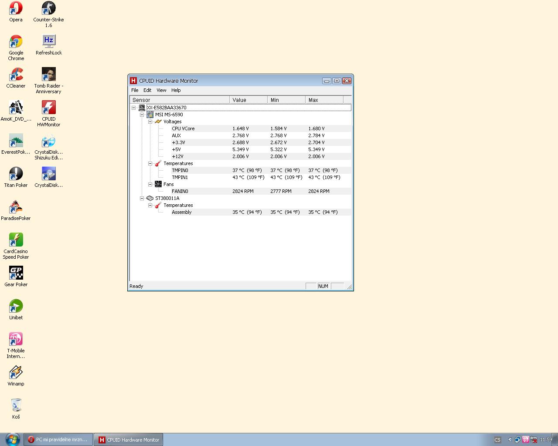Screen dimensions: 558x446
Task: Click the Titan Poker desktop icon
Action: click(16, 177)
